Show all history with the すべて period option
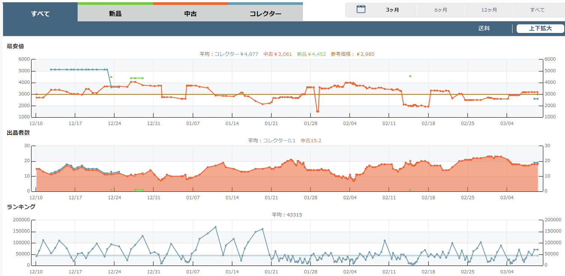 [x=537, y=10]
